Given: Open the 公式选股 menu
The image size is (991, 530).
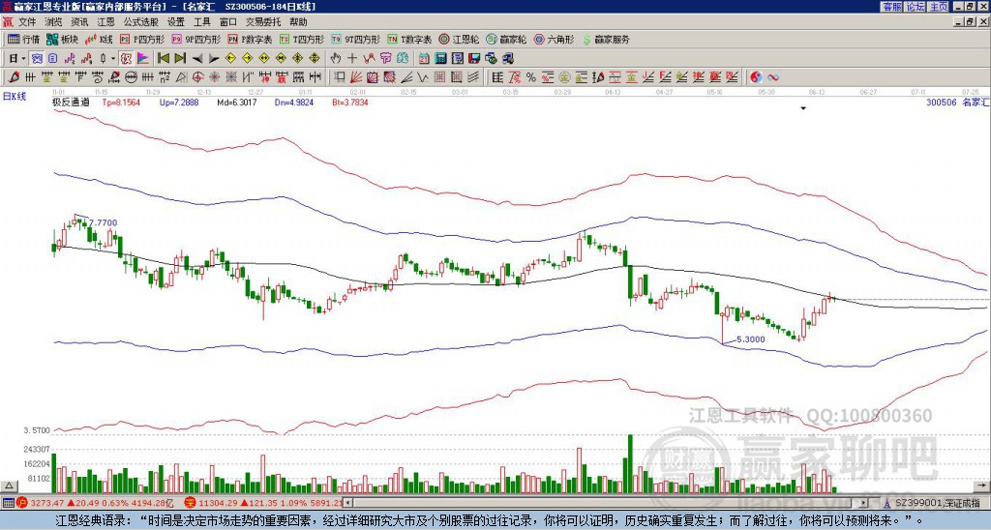Looking at the screenshot, I should pos(141,22).
